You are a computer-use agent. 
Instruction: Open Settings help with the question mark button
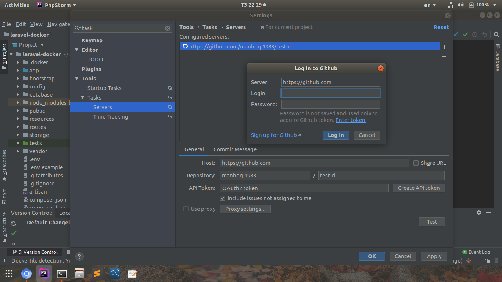[79, 256]
